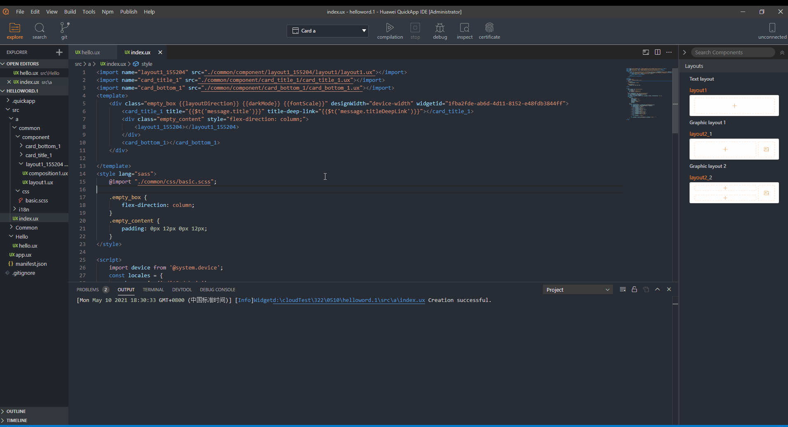The height and width of the screenshot is (427, 788).
Task: Open the git source control icon
Action: tap(64, 28)
